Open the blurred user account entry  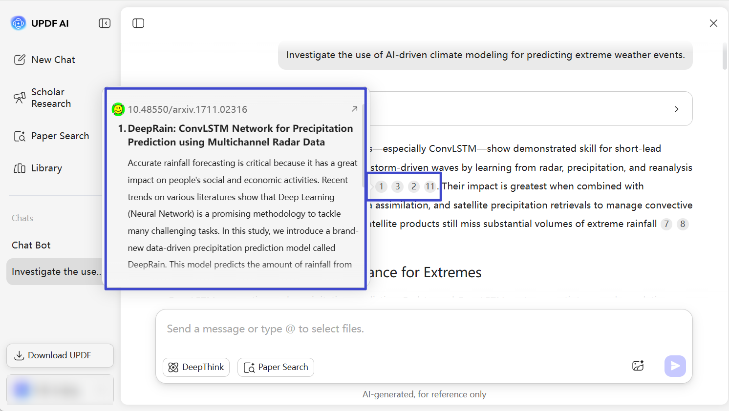tap(60, 390)
